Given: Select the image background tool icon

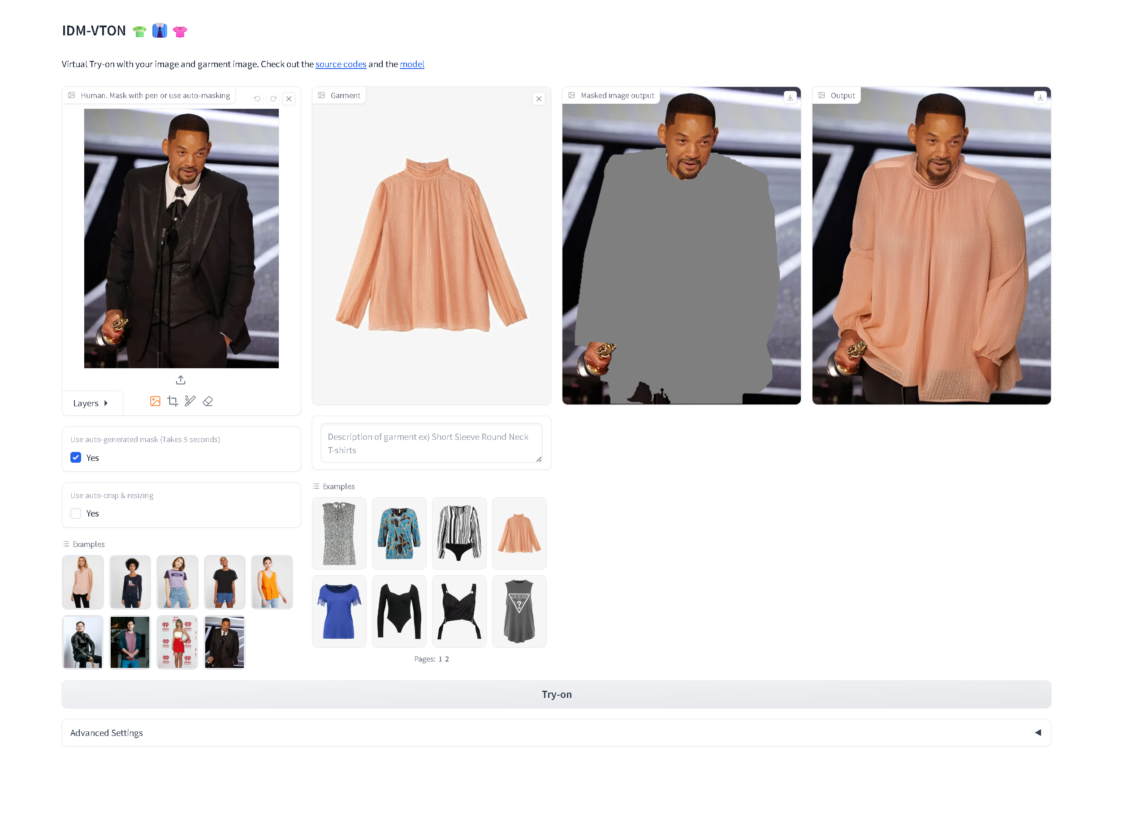Looking at the screenshot, I should (x=155, y=402).
